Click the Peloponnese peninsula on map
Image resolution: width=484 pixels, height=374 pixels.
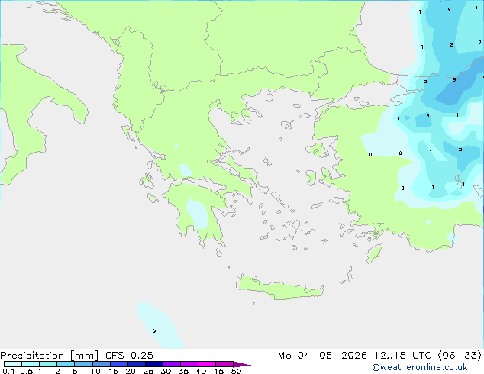pyautogui.click(x=198, y=213)
